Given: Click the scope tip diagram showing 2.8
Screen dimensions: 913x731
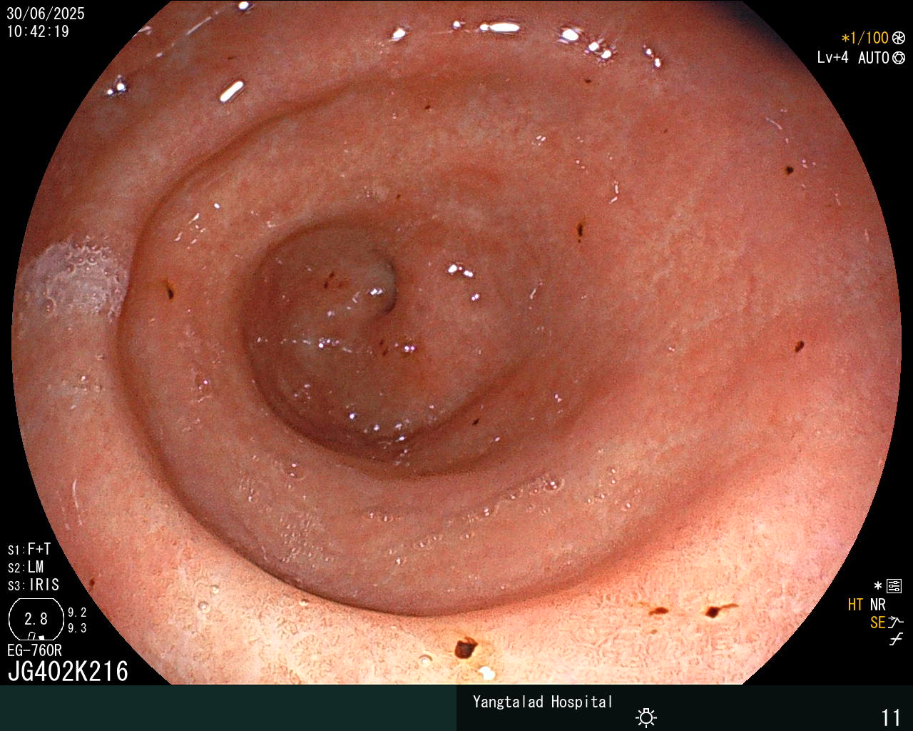Looking at the screenshot, I should tap(36, 619).
